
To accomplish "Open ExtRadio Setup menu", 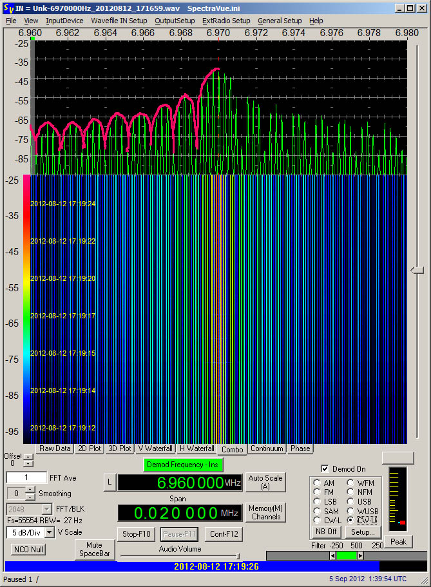I will (226, 21).
